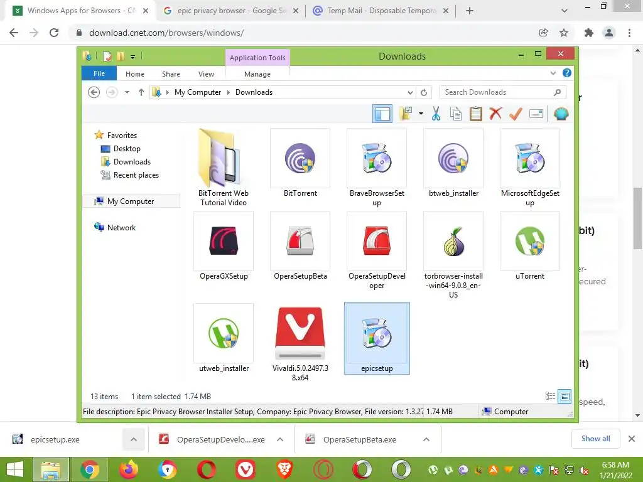Viewport: 643px width, 482px height.
Task: Toggle the preview pane toolbar button
Action: (382, 114)
